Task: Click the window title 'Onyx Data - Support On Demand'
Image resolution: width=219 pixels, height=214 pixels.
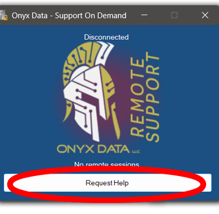Action: pyautogui.click(x=69, y=16)
